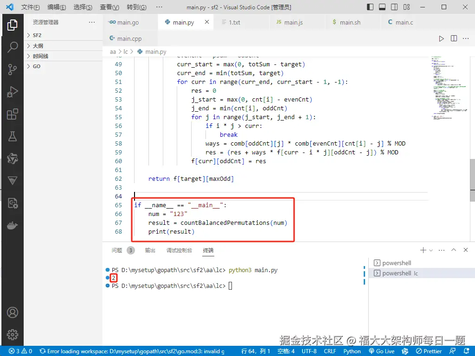Open the 调试控制台 debug console tab

click(x=179, y=250)
